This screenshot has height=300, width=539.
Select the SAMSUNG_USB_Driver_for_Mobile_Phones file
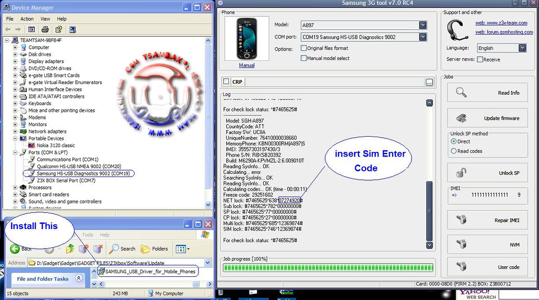(147, 272)
